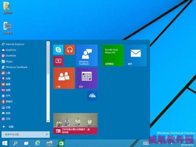The width and height of the screenshot is (196, 147).
Task: Open the orange 人脉 People tile
Action: coord(64,78)
